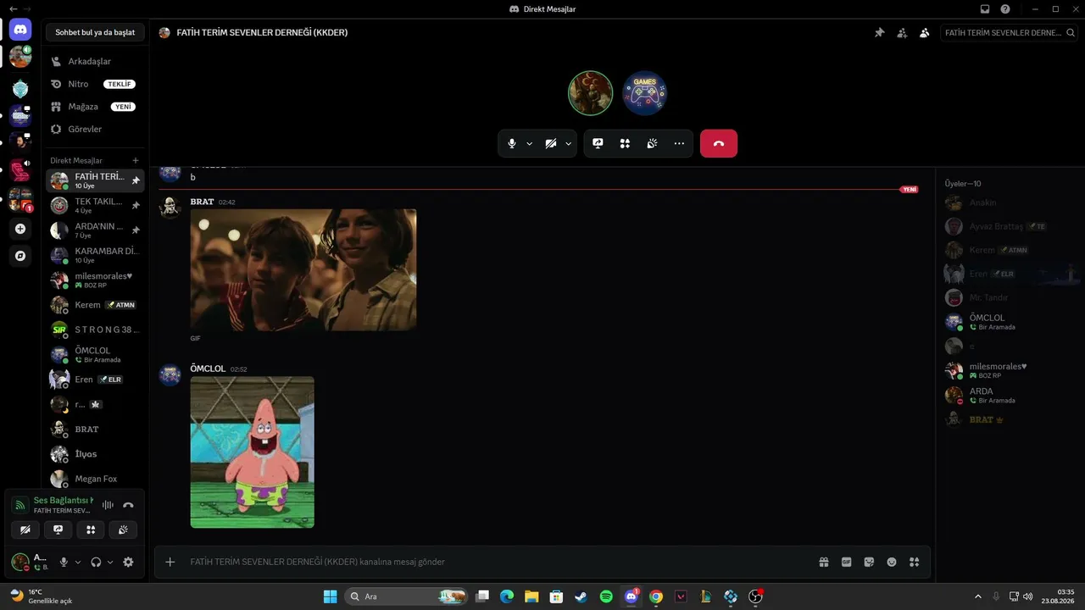Open the emoji picker
Screen dimensions: 1085x610
pyautogui.click(x=892, y=562)
